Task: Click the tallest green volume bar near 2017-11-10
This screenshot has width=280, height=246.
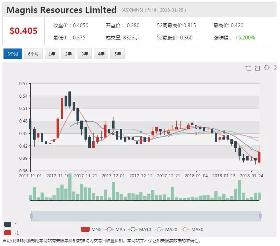Action: pyautogui.click(x=70, y=187)
